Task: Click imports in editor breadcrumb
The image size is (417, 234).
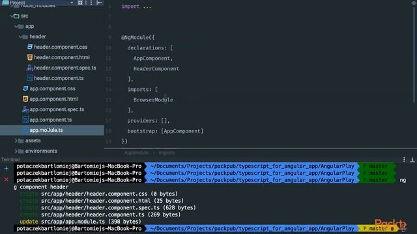Action: click(x=167, y=153)
